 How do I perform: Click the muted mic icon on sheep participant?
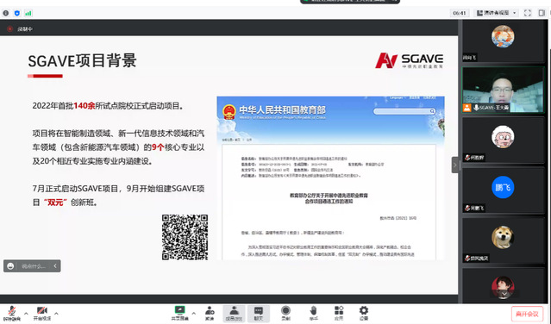pyautogui.click(x=467, y=158)
